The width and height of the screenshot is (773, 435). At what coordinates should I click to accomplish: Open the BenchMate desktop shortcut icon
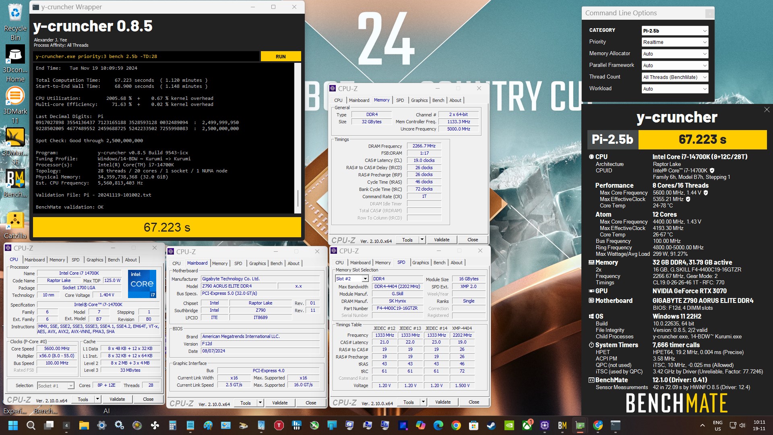click(15, 183)
